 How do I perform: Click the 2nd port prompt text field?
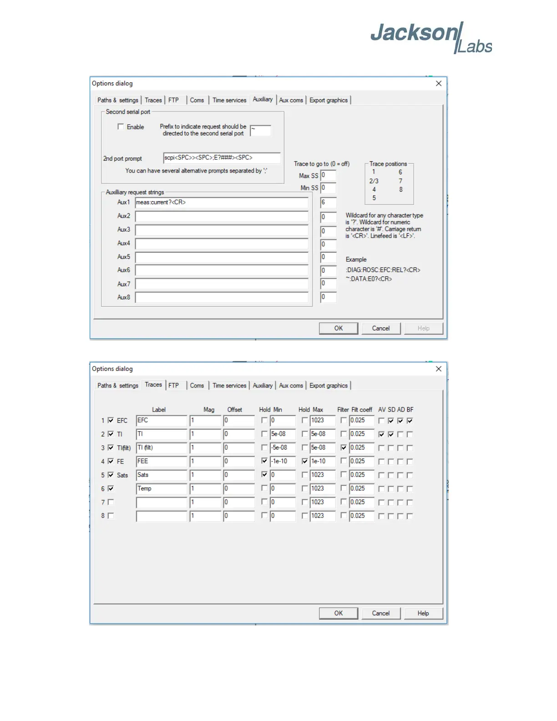pos(221,158)
